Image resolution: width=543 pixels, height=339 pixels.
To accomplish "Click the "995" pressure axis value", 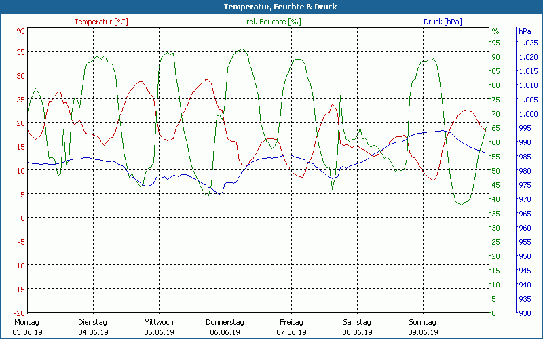I will click(525, 128).
